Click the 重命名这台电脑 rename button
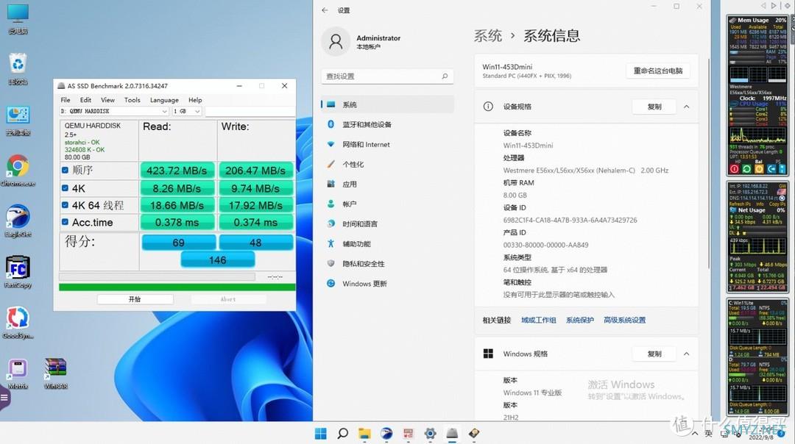The image size is (795, 444). [x=657, y=71]
